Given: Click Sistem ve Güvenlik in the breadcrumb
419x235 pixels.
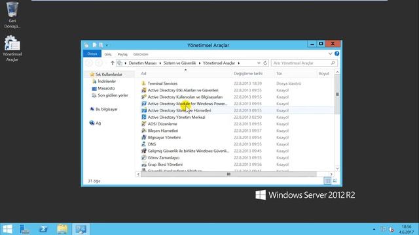Looking at the screenshot, I should 179,63.
